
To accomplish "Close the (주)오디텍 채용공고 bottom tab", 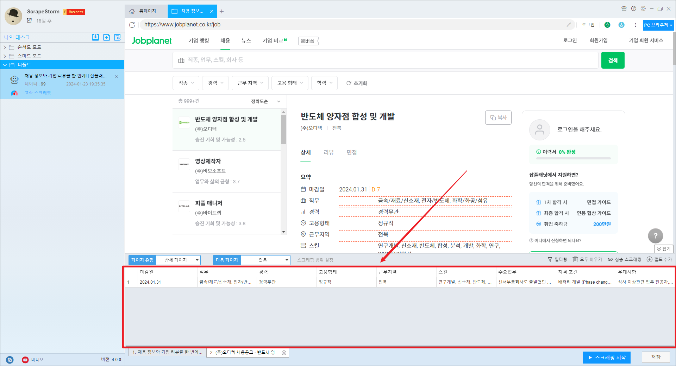I will point(284,353).
